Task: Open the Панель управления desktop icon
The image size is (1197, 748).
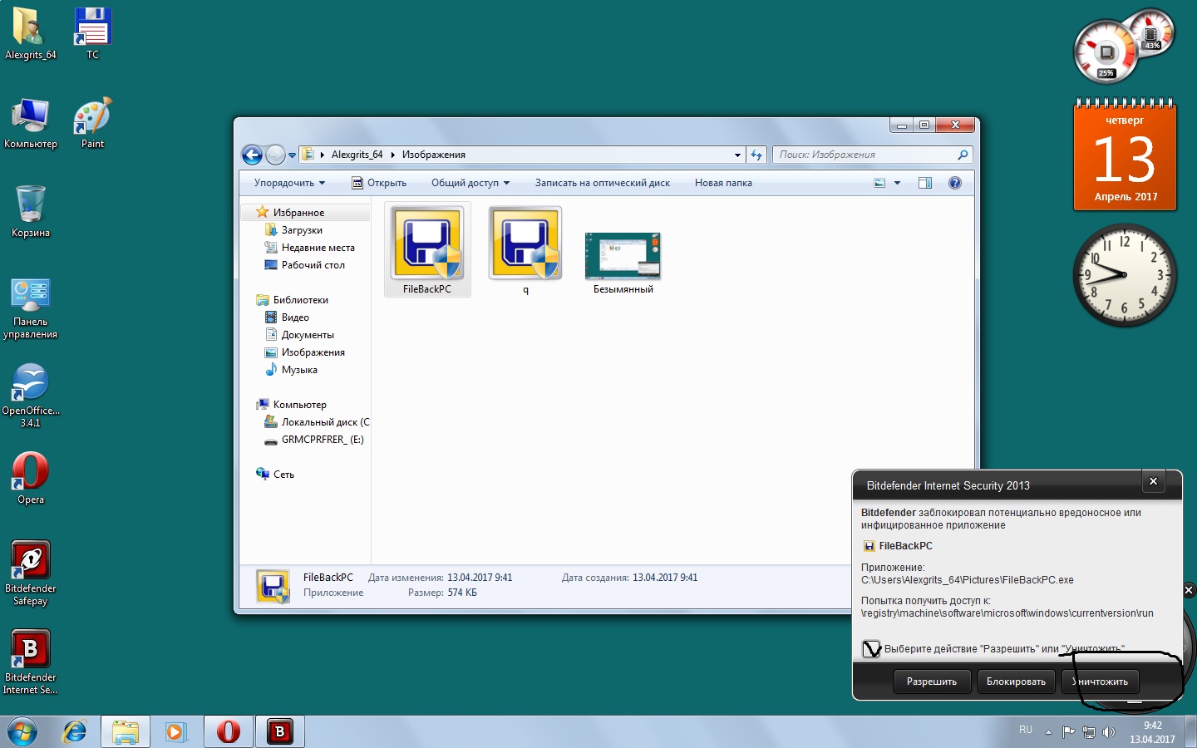Action: pos(31,308)
